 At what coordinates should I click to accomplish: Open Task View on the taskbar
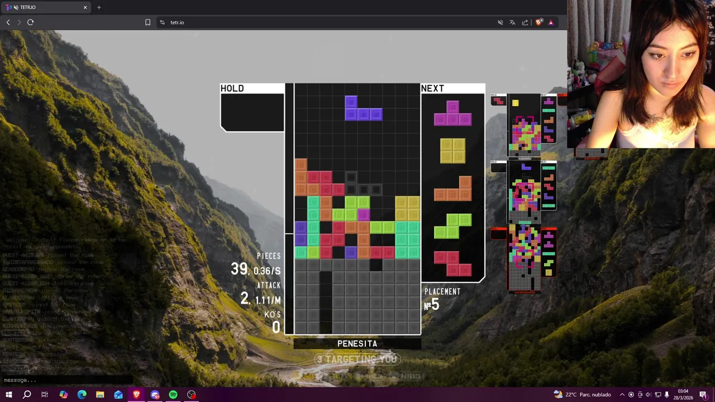click(45, 395)
